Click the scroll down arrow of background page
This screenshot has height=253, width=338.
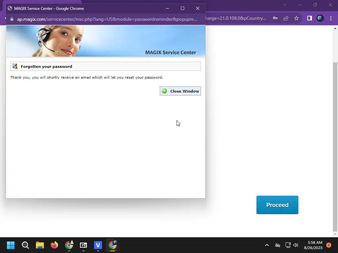(x=335, y=234)
